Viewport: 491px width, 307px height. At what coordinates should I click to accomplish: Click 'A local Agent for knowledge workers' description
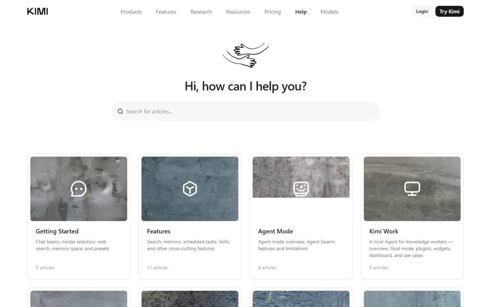tap(411, 248)
